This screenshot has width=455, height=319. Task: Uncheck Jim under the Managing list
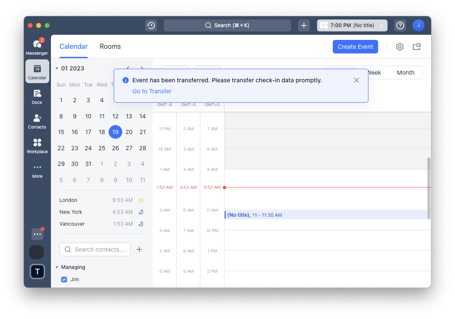pos(64,279)
